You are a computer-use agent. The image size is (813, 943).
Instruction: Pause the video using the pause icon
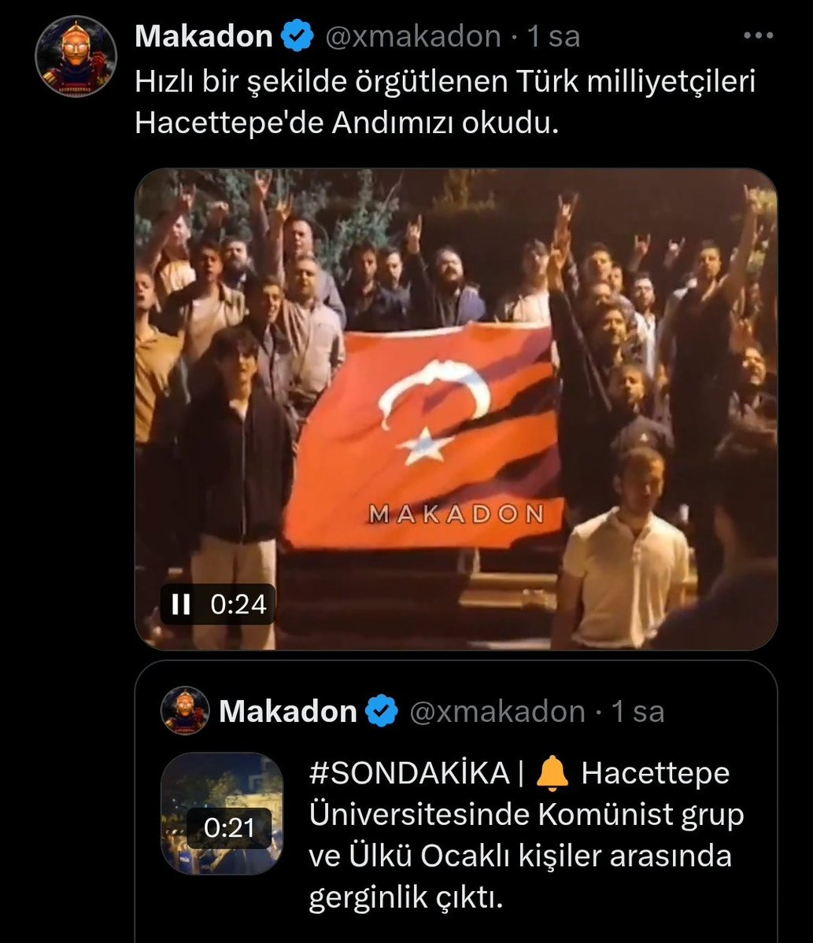click(180, 604)
